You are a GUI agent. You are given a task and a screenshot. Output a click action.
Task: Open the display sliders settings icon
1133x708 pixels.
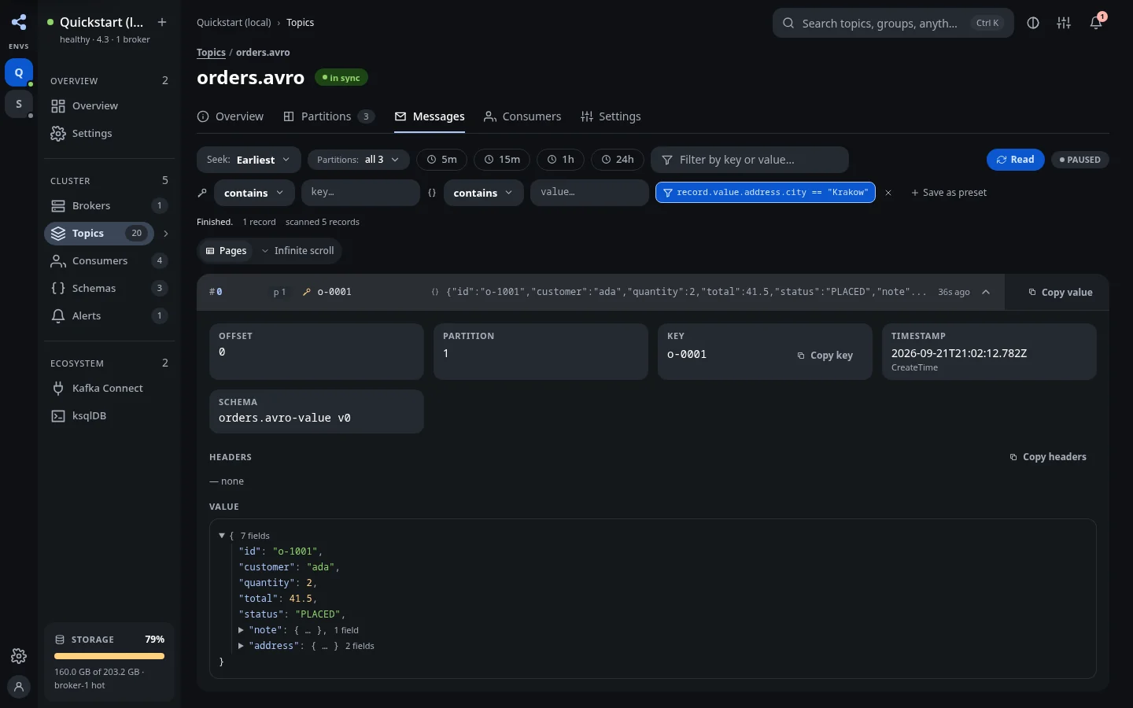(1064, 23)
